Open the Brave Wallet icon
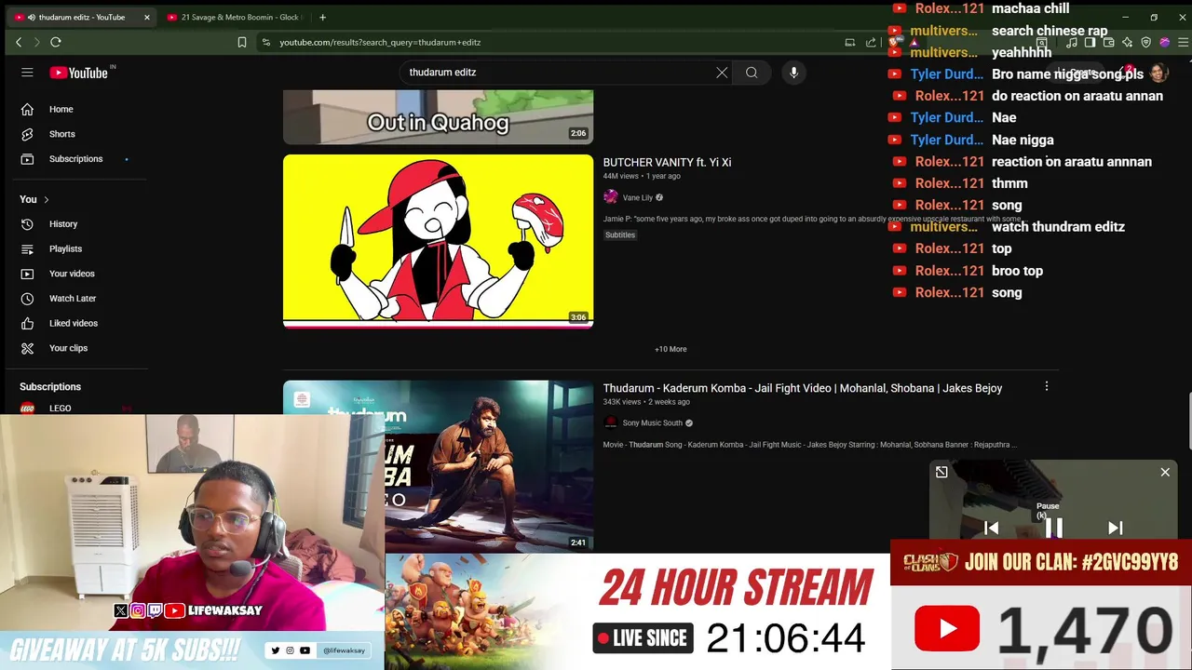The width and height of the screenshot is (1192, 670). 1108,42
